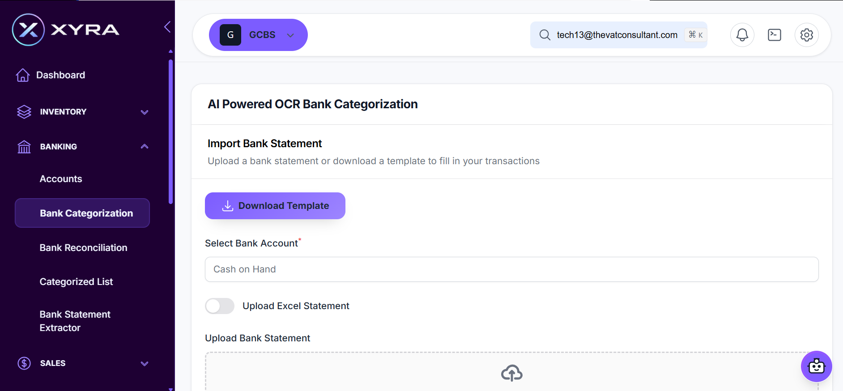Collapse the BANKING section
This screenshot has height=391, width=843.
tap(144, 147)
